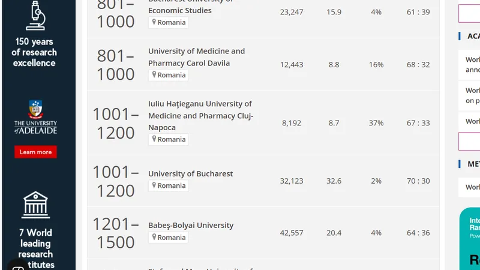Select the Romania tag under Economic Studies
480x270 pixels.
(169, 22)
